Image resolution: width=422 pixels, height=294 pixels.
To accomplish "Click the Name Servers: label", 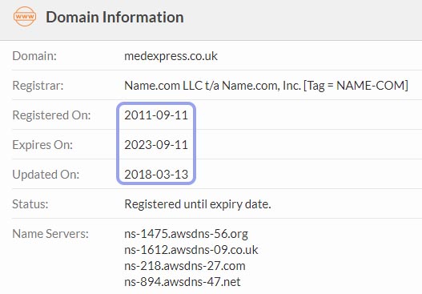I will point(50,234).
